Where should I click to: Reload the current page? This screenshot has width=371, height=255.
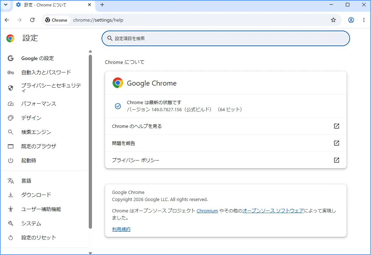point(32,20)
